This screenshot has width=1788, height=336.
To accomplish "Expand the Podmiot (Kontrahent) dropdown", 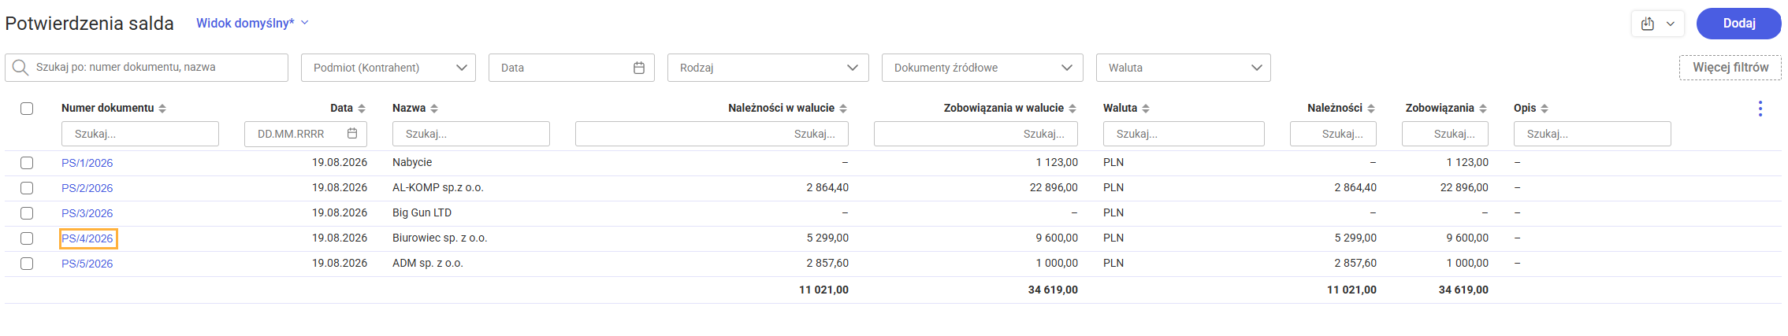I will [388, 68].
